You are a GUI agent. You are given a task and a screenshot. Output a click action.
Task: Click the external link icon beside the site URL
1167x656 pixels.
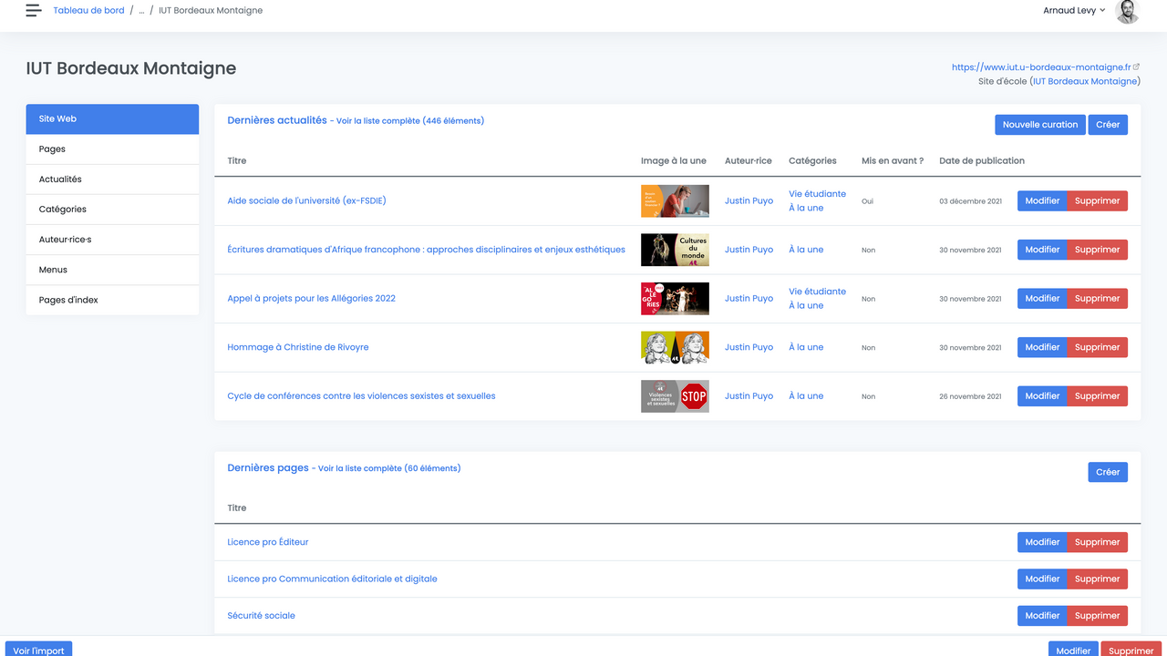click(x=1136, y=66)
